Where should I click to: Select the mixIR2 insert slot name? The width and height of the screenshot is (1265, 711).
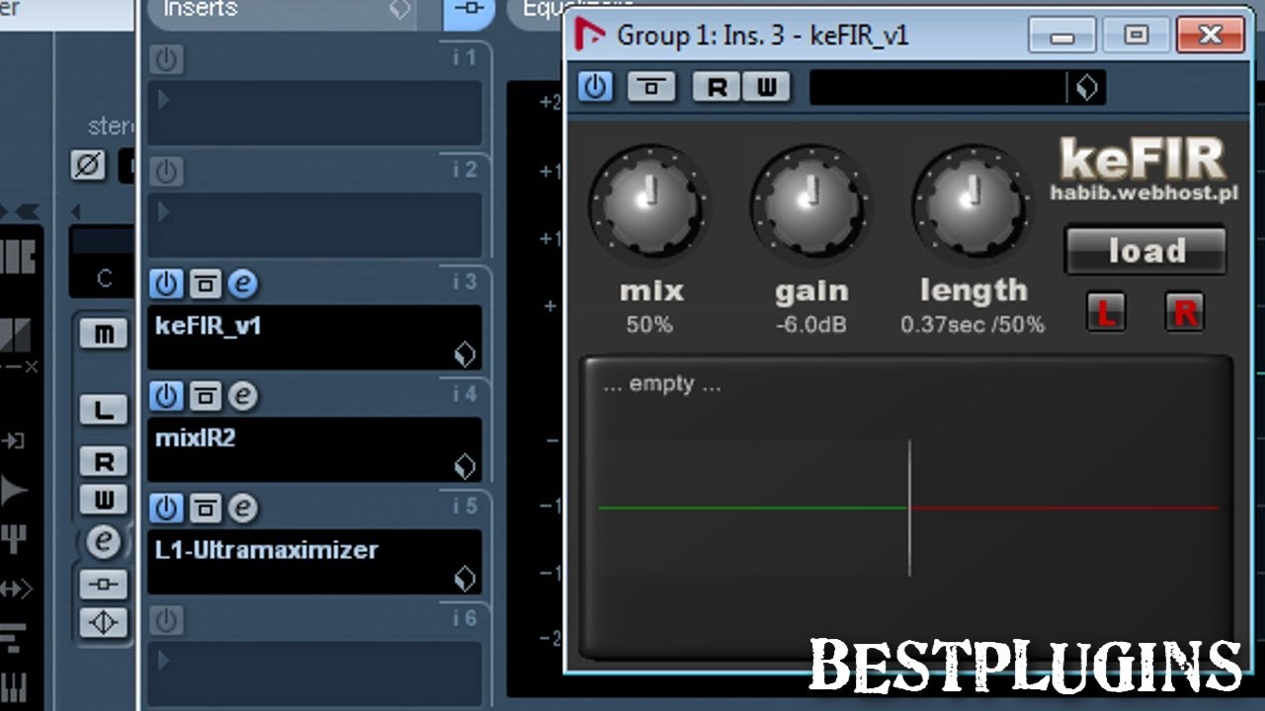tap(196, 437)
